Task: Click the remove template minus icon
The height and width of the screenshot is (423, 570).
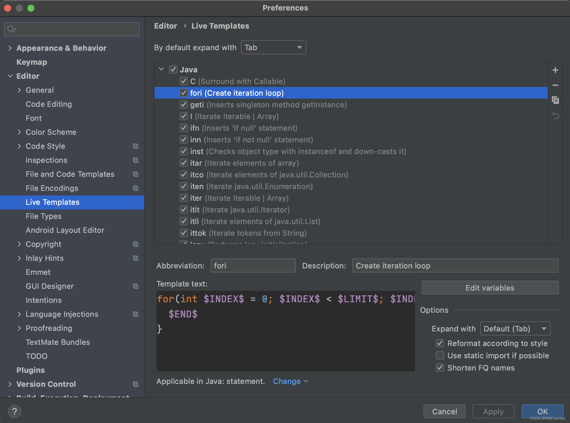Action: pos(555,85)
